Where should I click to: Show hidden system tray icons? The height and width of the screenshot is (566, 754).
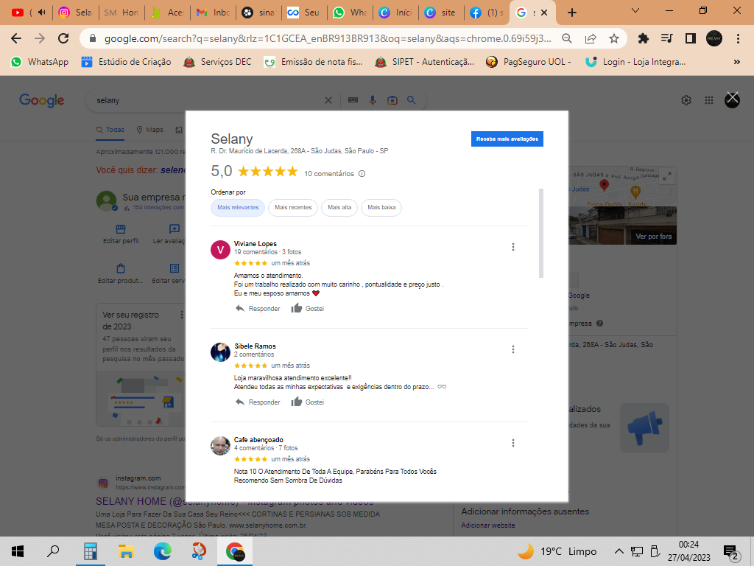[619, 551]
